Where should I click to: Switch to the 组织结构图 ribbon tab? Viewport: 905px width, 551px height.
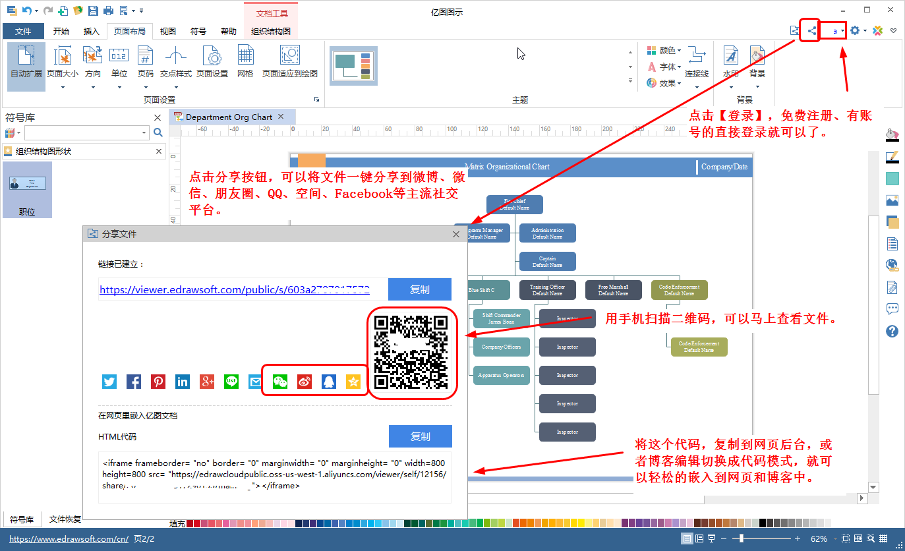271,31
